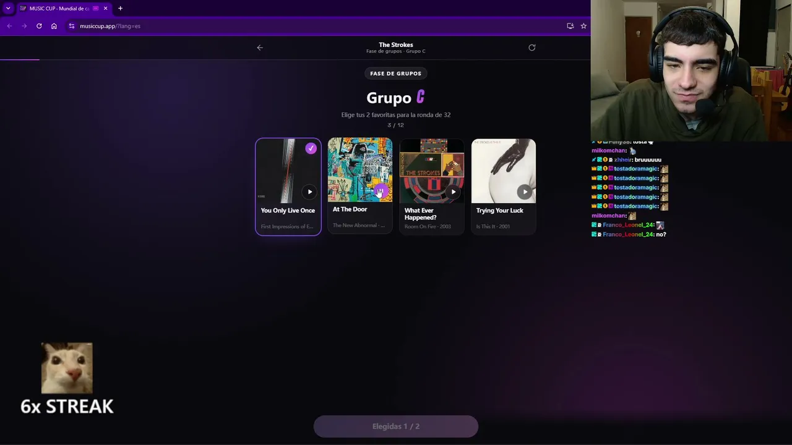This screenshot has height=445, width=792.
Task: View site information icon left of URL
Action: pyautogui.click(x=72, y=26)
